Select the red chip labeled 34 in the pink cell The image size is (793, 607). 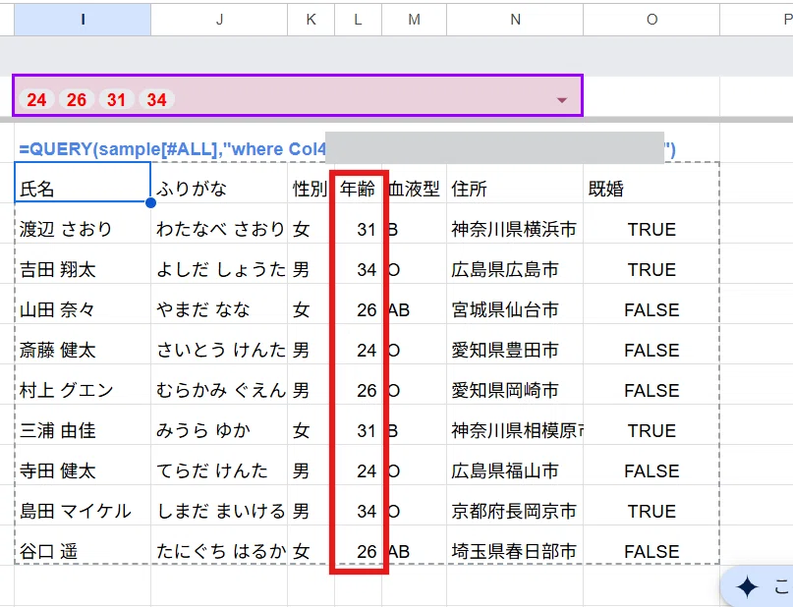point(157,99)
